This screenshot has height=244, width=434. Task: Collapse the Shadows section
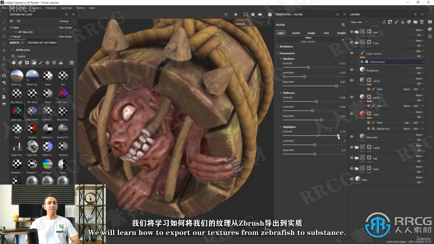[x=281, y=59]
